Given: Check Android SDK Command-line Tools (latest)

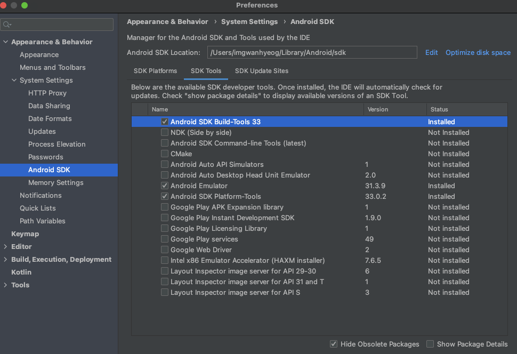Looking at the screenshot, I should point(165,143).
